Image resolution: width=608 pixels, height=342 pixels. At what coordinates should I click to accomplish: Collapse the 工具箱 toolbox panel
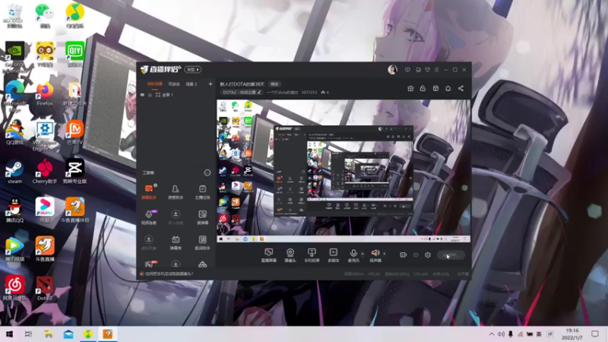coord(207,173)
